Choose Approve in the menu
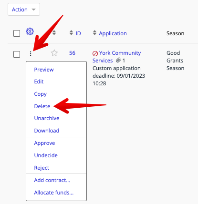This screenshot has height=204, width=198. point(44,143)
